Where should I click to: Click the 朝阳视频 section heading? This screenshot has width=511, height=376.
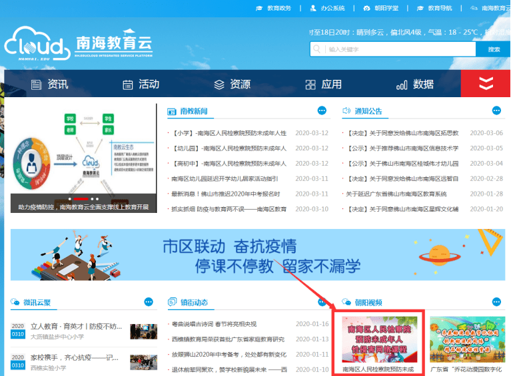(368, 302)
